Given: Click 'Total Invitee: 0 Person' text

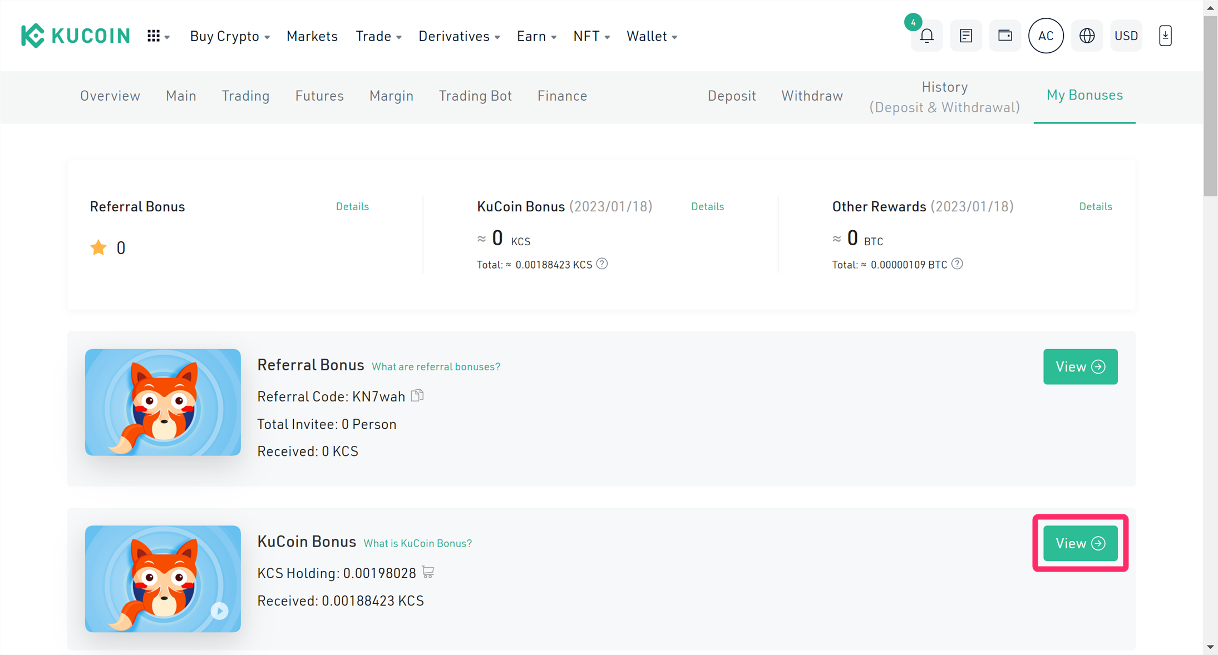Looking at the screenshot, I should [327, 424].
